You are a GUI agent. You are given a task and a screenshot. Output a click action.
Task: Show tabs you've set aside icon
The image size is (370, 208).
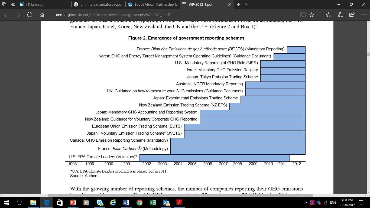[x=4, y=4]
